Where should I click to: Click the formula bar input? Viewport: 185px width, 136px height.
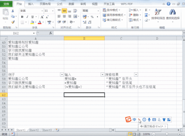(118, 33)
